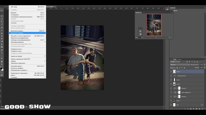Select the Brush tool

click(x=2, y=30)
